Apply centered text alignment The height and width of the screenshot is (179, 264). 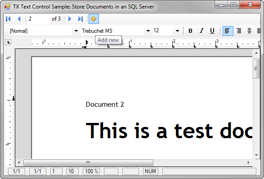coord(249,31)
